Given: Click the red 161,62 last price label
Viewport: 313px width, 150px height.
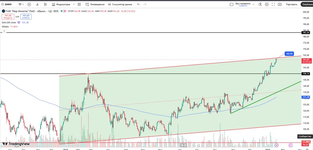Looking at the screenshot, I should pos(306,61).
